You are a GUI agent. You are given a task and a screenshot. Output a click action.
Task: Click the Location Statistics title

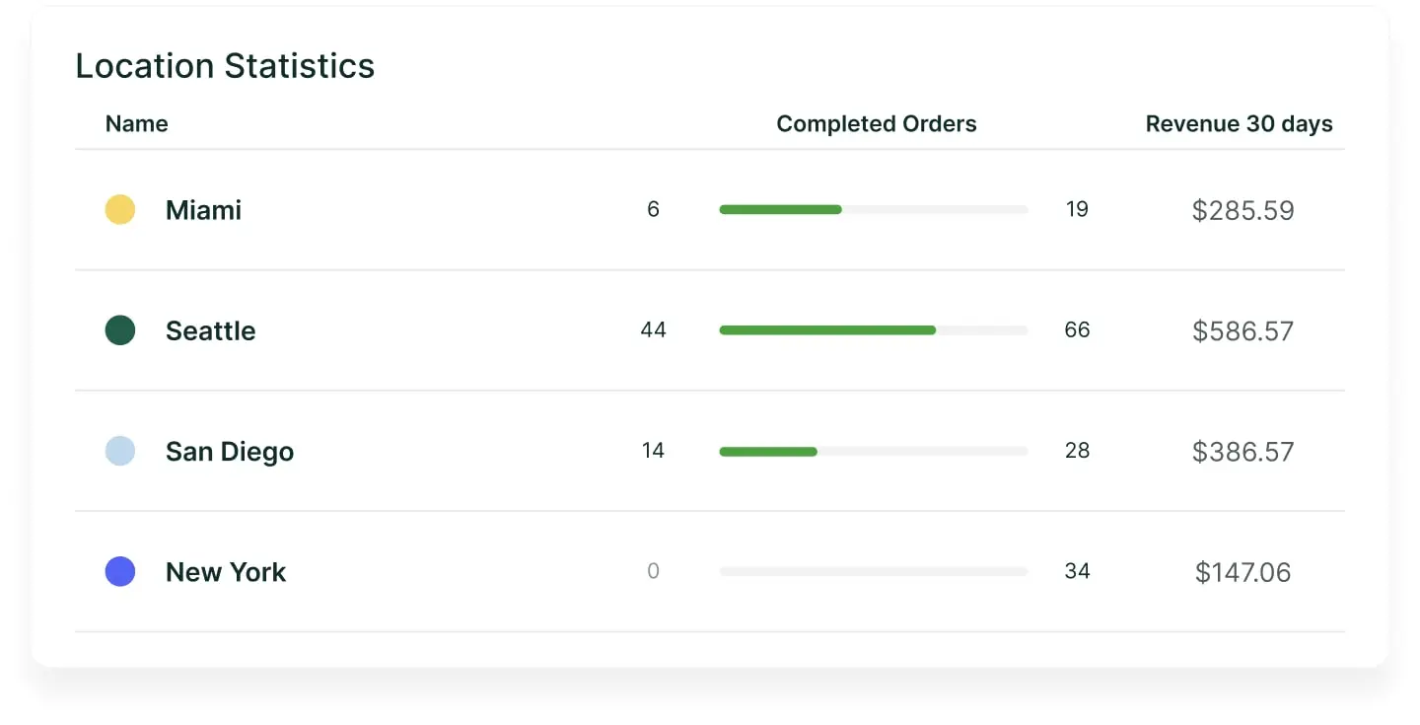[x=225, y=65]
